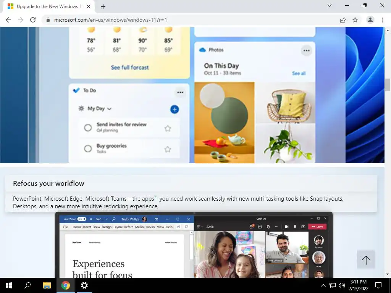Show Teams participants icon

252,227
